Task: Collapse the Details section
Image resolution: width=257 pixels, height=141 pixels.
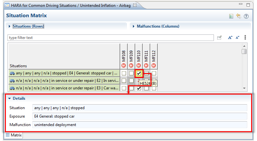Action: 10,98
